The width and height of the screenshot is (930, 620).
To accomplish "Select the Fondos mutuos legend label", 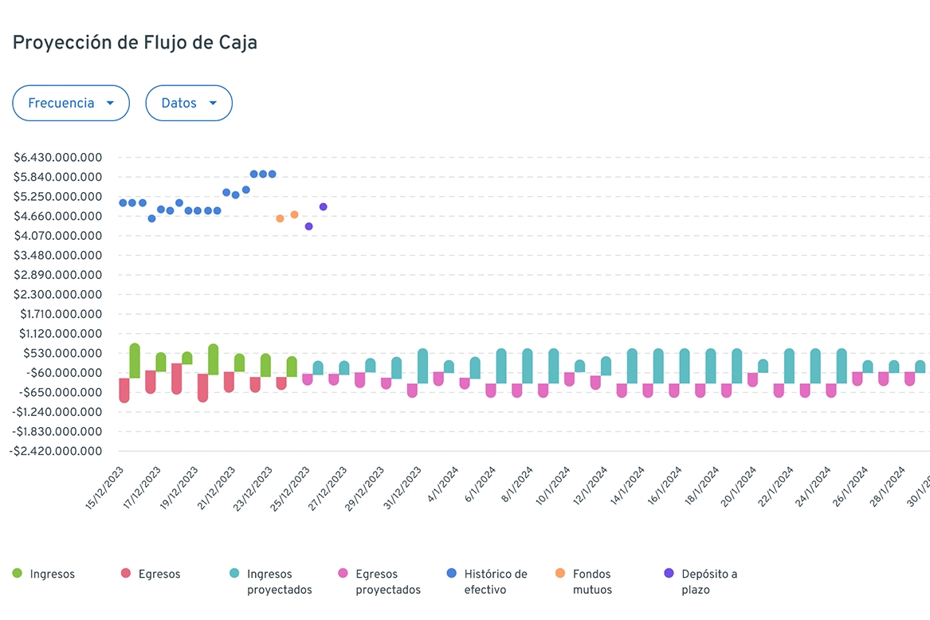I will pyautogui.click(x=592, y=582).
